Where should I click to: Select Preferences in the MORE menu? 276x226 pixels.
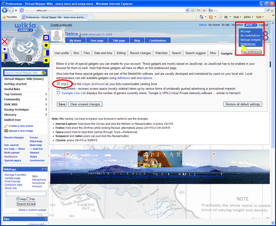click(x=248, y=44)
